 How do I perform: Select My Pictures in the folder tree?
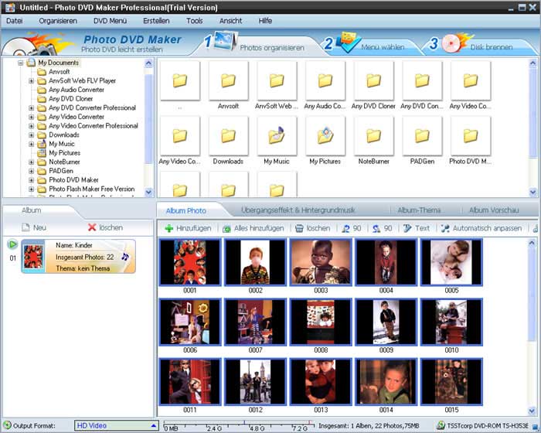(64, 152)
